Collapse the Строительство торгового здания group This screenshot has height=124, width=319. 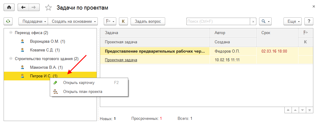(11, 59)
